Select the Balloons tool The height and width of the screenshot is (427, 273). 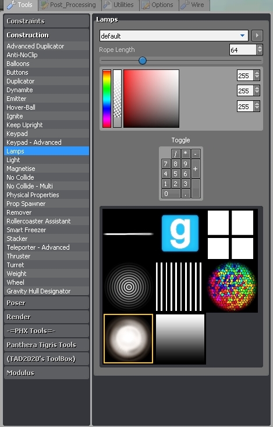click(x=47, y=64)
